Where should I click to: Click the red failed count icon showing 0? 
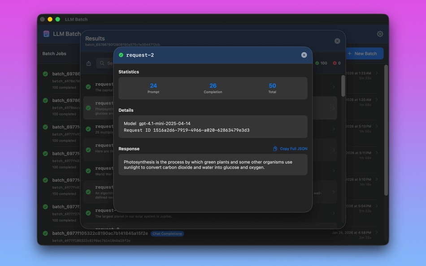tap(335, 63)
